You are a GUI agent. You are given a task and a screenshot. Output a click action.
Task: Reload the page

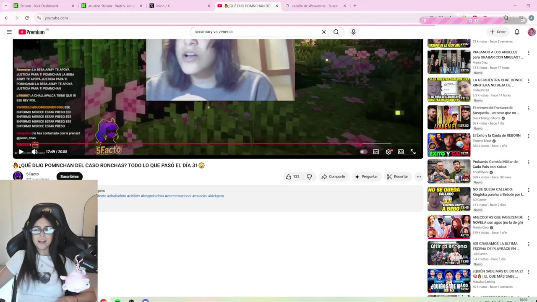[27, 18]
